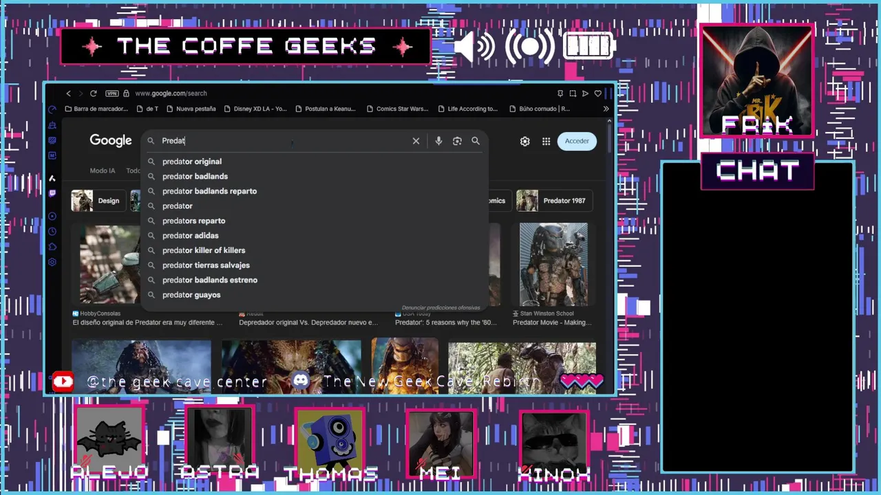Select suggestion 'predator badlands estreno'
The height and width of the screenshot is (495, 881).
315,280
